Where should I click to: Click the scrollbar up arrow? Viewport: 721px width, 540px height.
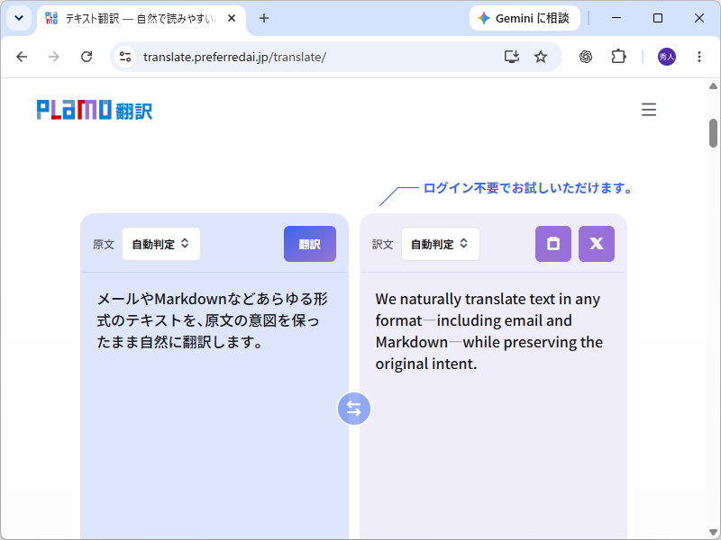pos(713,85)
